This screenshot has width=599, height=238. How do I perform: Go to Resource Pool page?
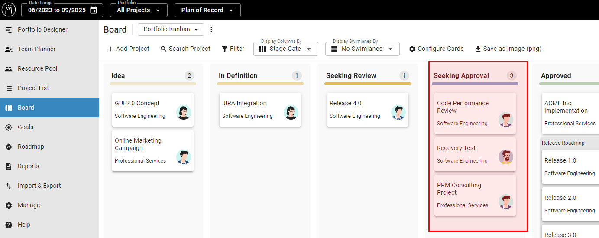49,69
